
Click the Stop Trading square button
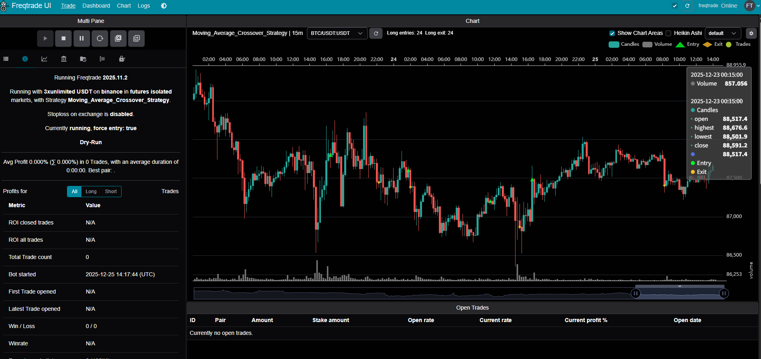point(63,39)
